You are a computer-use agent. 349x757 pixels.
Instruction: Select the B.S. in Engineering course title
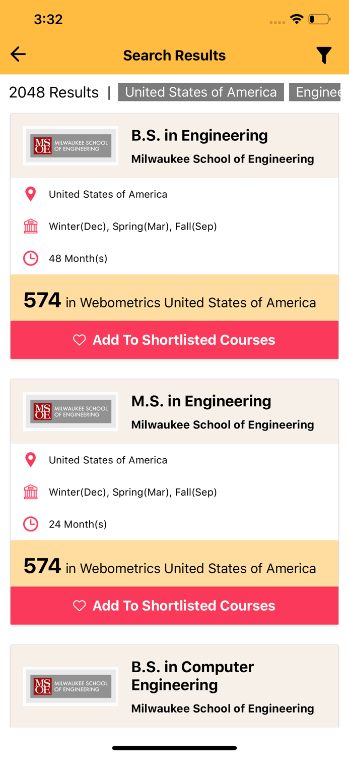point(199,135)
